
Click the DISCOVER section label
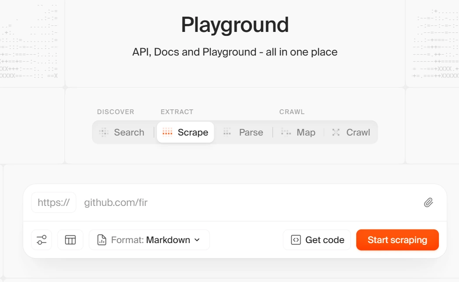(x=116, y=112)
